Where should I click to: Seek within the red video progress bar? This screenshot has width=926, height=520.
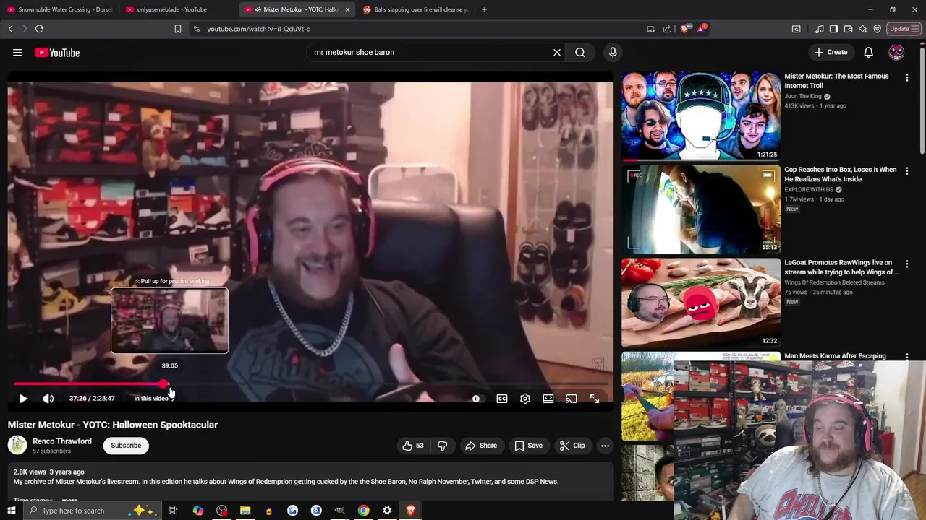311,384
